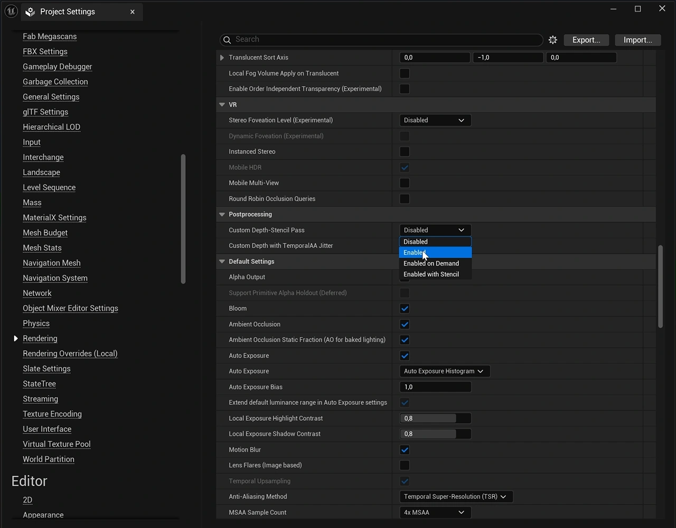The image size is (676, 528).
Task: Click the settings panel scrollbar thumb
Action: pos(660,287)
